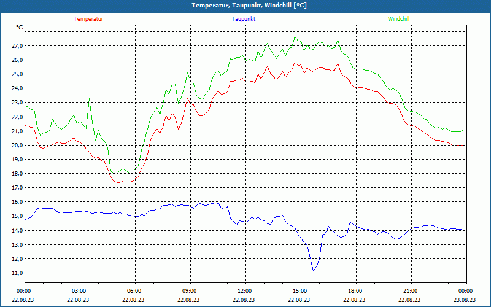Image resolution: width=491 pixels, height=307 pixels.
Task: Click the 23.08.23 date label
Action: [x=465, y=300]
